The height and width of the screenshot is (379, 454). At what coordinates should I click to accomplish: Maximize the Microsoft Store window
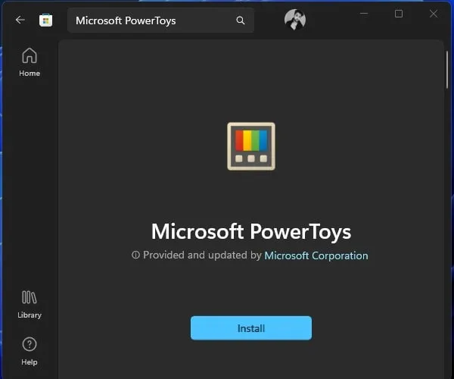(x=399, y=14)
